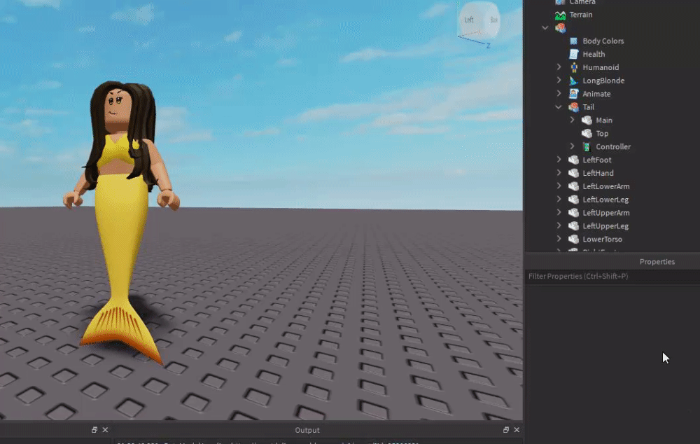700x444 pixels.
Task: Select LeftFoot in the Explorer
Action: tap(597, 160)
